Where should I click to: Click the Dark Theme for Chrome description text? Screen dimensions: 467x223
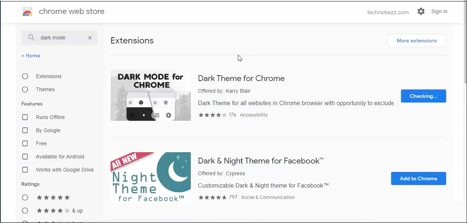click(x=296, y=103)
